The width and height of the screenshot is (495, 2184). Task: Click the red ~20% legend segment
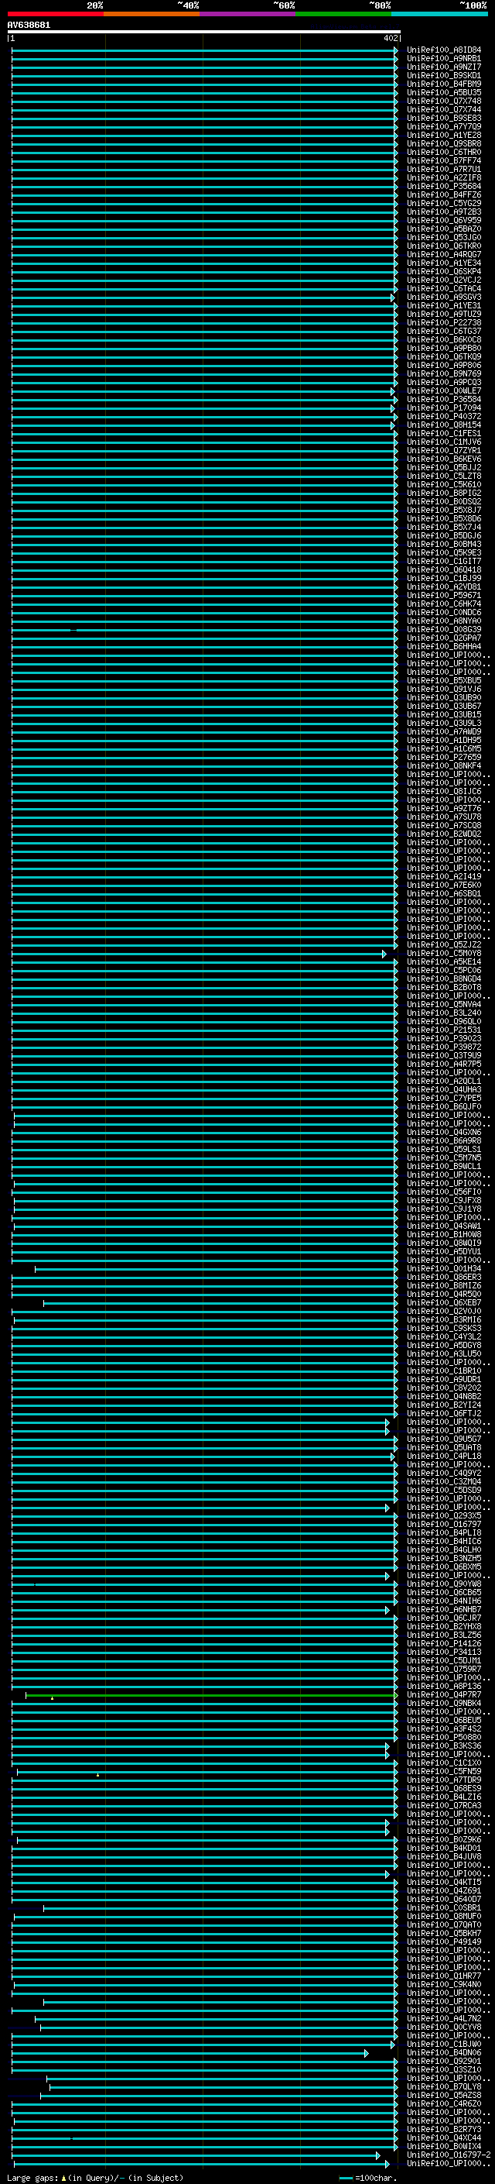tap(55, 15)
